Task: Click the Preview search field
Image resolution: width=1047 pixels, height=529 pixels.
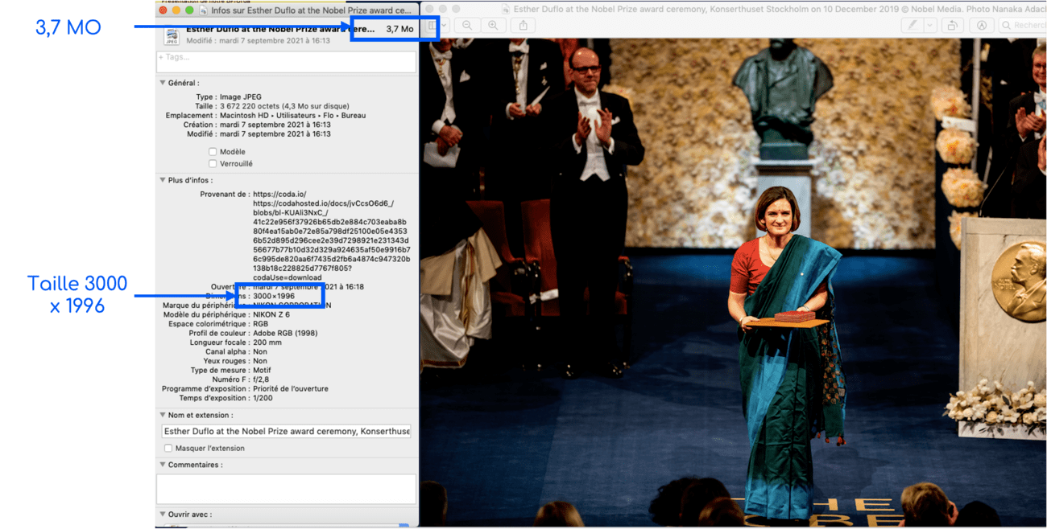Action: click(1024, 26)
